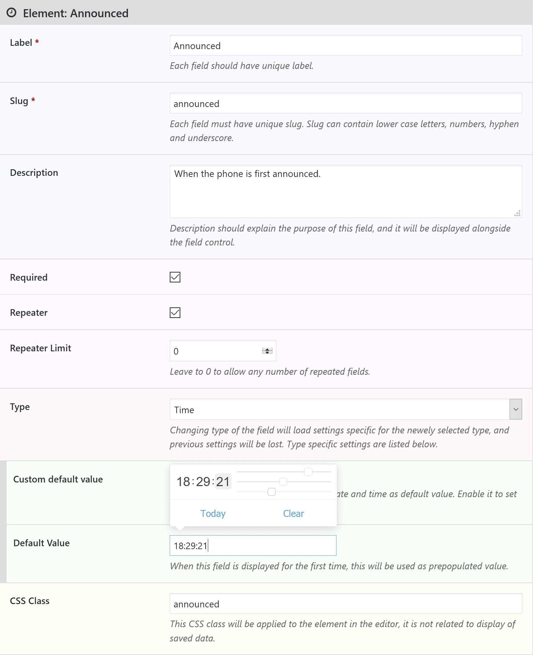This screenshot has width=533, height=655.
Task: Click the seconds slider handle in time picker
Action: click(x=272, y=492)
